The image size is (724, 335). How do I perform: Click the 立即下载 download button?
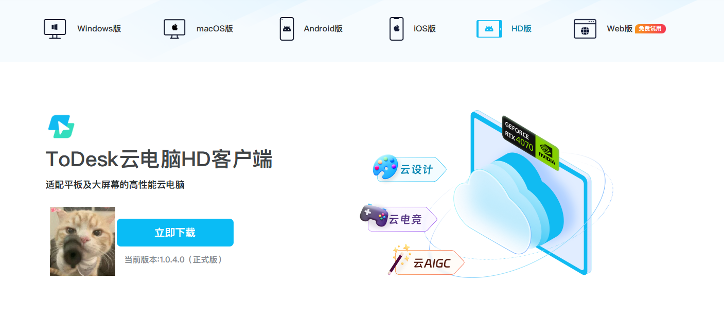175,233
